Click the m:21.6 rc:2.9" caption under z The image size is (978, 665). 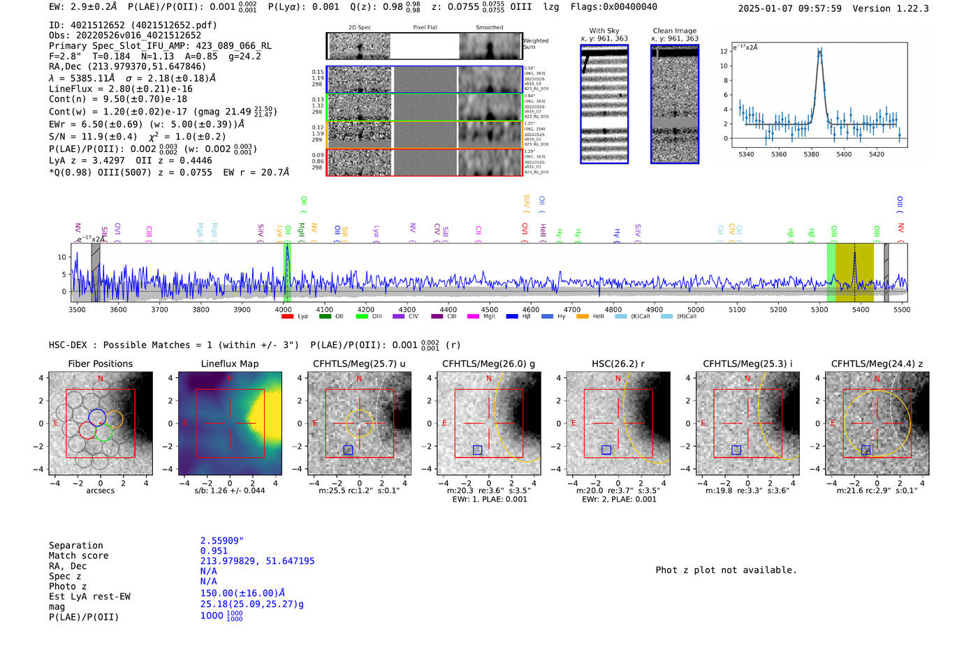click(877, 491)
